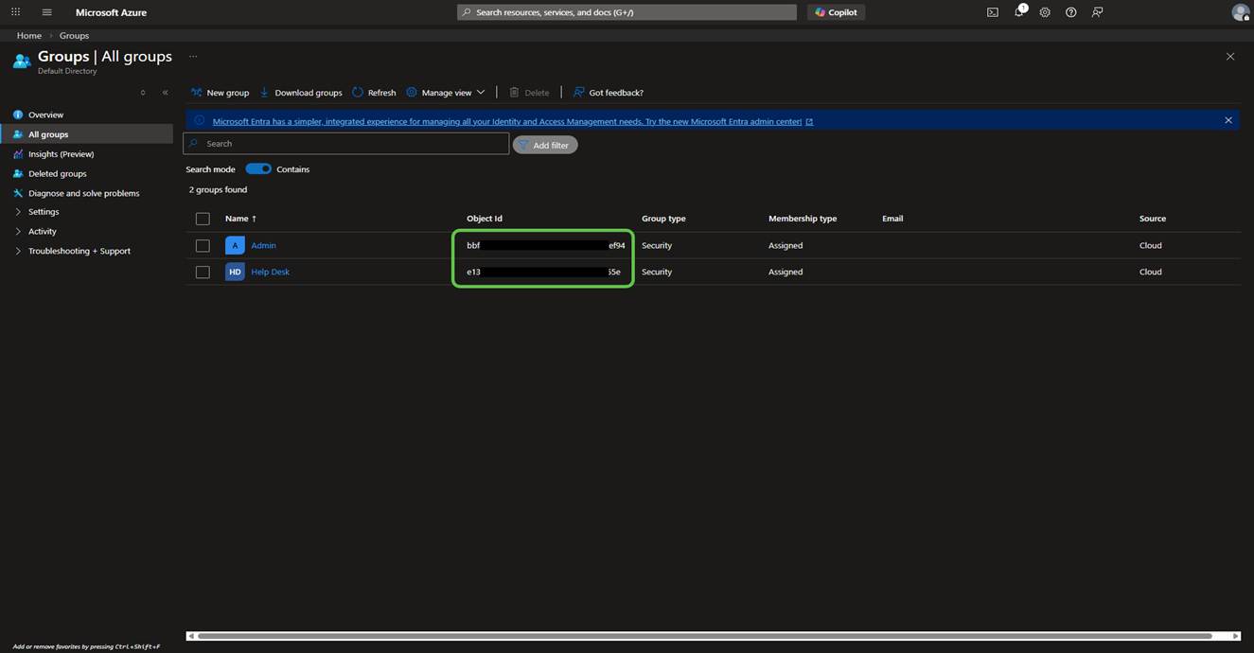Sort by the Name column header
Image resolution: width=1254 pixels, height=653 pixels.
(240, 219)
